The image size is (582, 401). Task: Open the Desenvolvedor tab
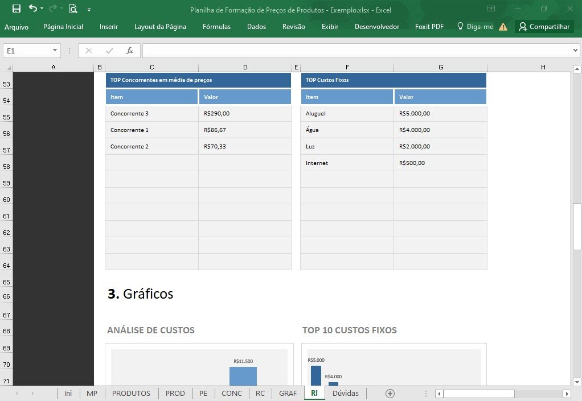point(377,27)
